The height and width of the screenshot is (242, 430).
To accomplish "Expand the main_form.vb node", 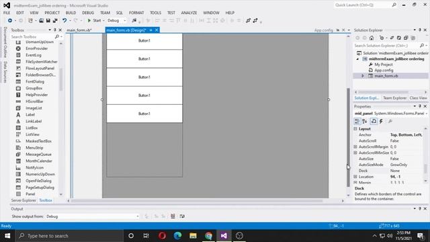I will point(363,76).
